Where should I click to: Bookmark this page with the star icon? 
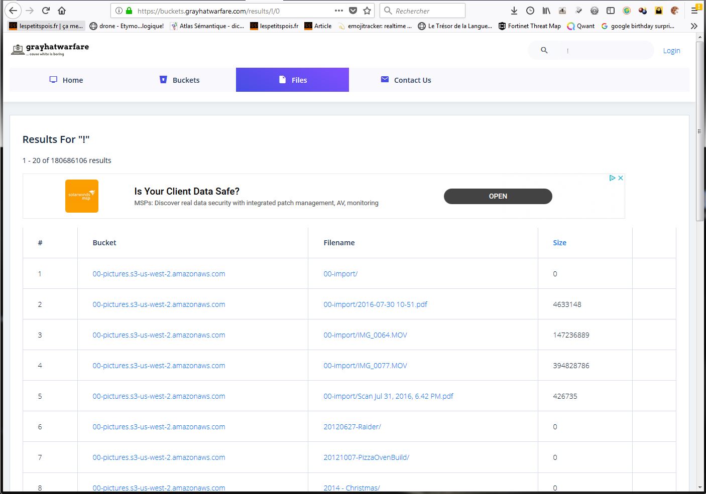click(367, 11)
